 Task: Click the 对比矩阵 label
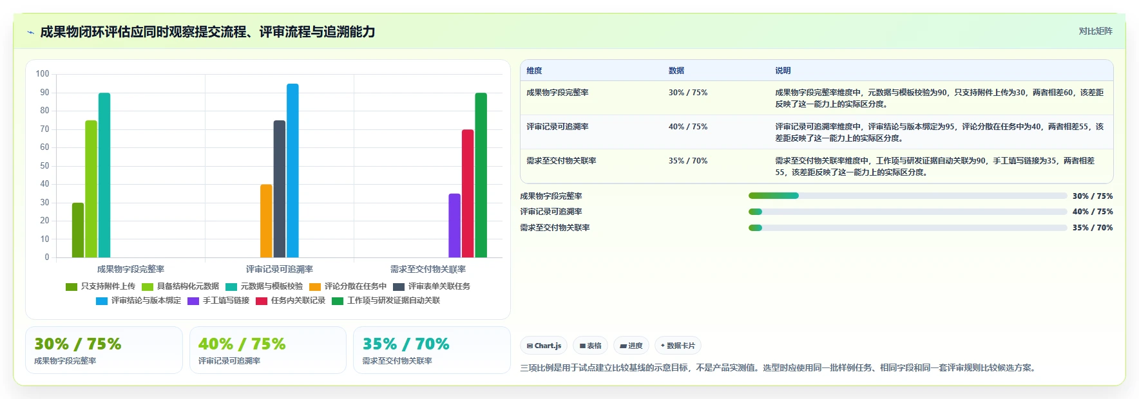point(1095,31)
